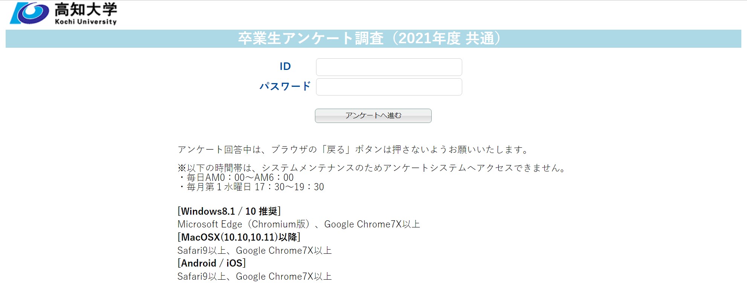Click the Kochi University swirl logo icon
The width and height of the screenshot is (747, 297).
tap(29, 13)
